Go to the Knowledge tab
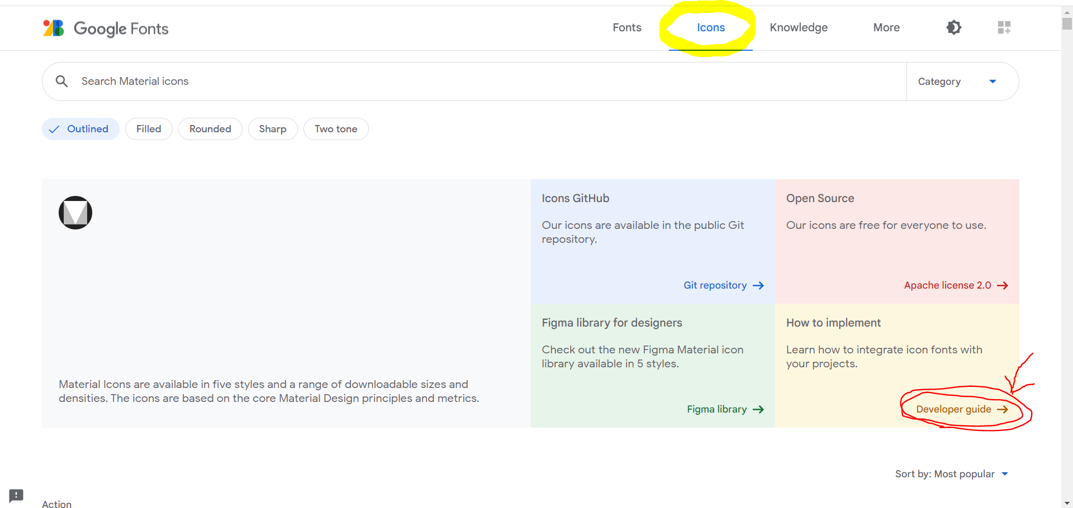The height and width of the screenshot is (508, 1073). 799,27
